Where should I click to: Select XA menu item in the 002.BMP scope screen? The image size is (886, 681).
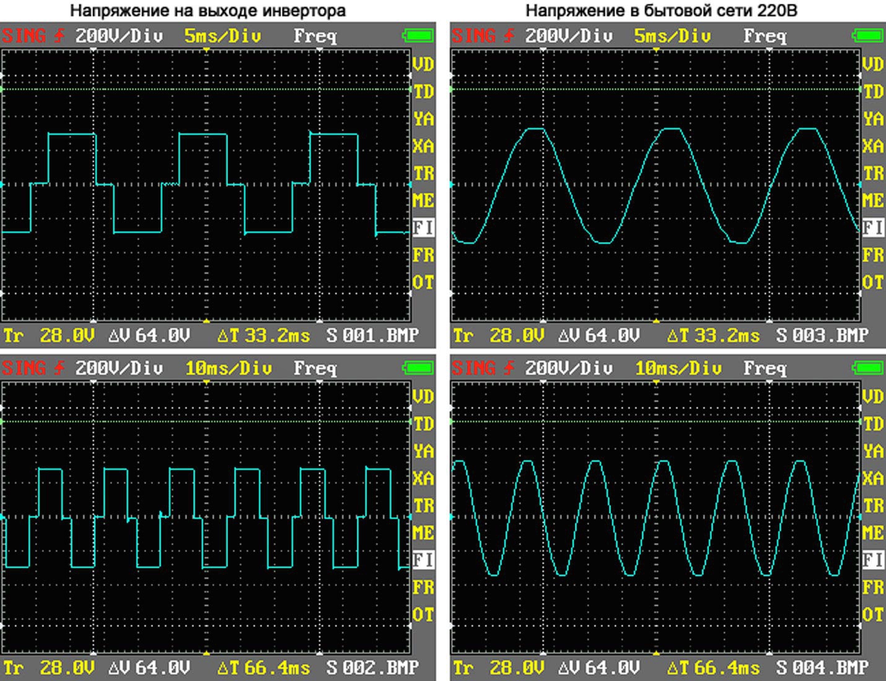pos(423,479)
